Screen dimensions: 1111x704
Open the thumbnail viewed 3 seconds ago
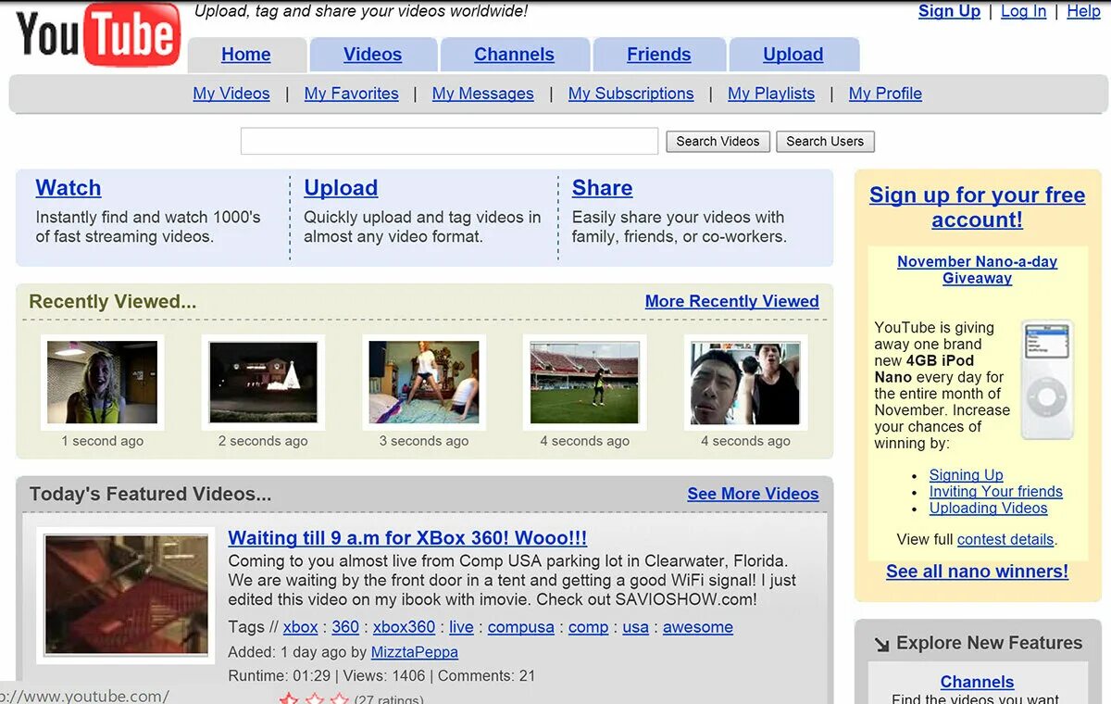coord(424,383)
